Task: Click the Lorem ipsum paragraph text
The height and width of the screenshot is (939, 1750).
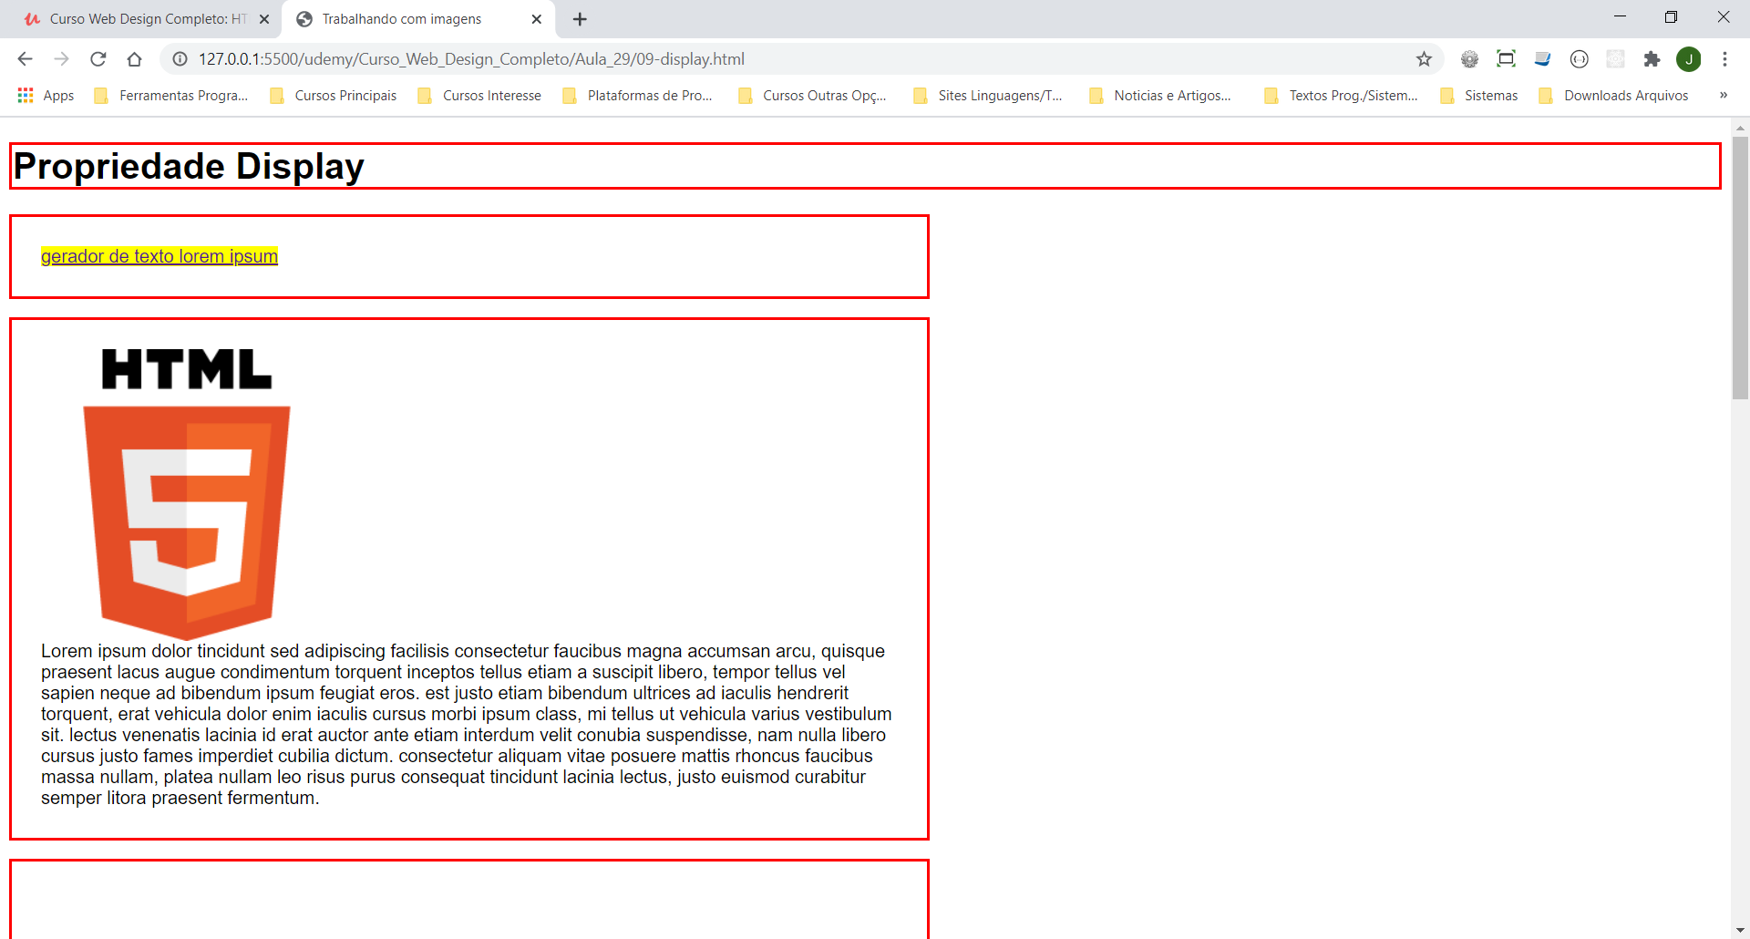Action: tap(466, 725)
